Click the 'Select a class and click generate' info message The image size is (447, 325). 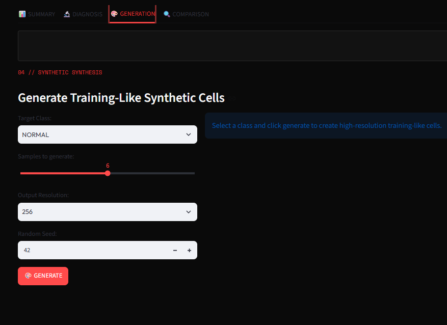click(327, 126)
